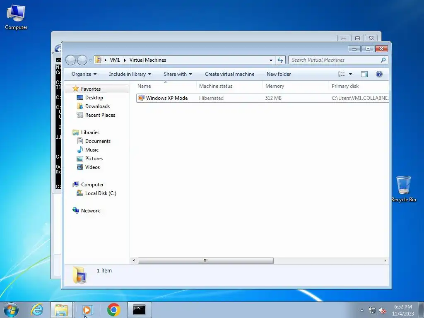The height and width of the screenshot is (318, 424).
Task: Open the Start menu
Action: coord(11,310)
